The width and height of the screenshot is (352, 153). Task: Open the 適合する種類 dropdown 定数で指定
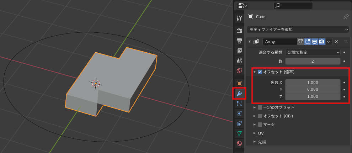coord(313,52)
